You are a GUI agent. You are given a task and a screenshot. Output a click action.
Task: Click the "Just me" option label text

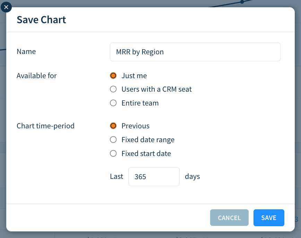(134, 75)
